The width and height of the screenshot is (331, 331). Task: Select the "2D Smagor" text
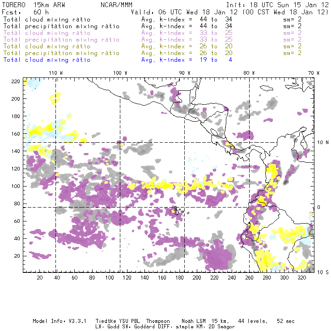coord(222,327)
